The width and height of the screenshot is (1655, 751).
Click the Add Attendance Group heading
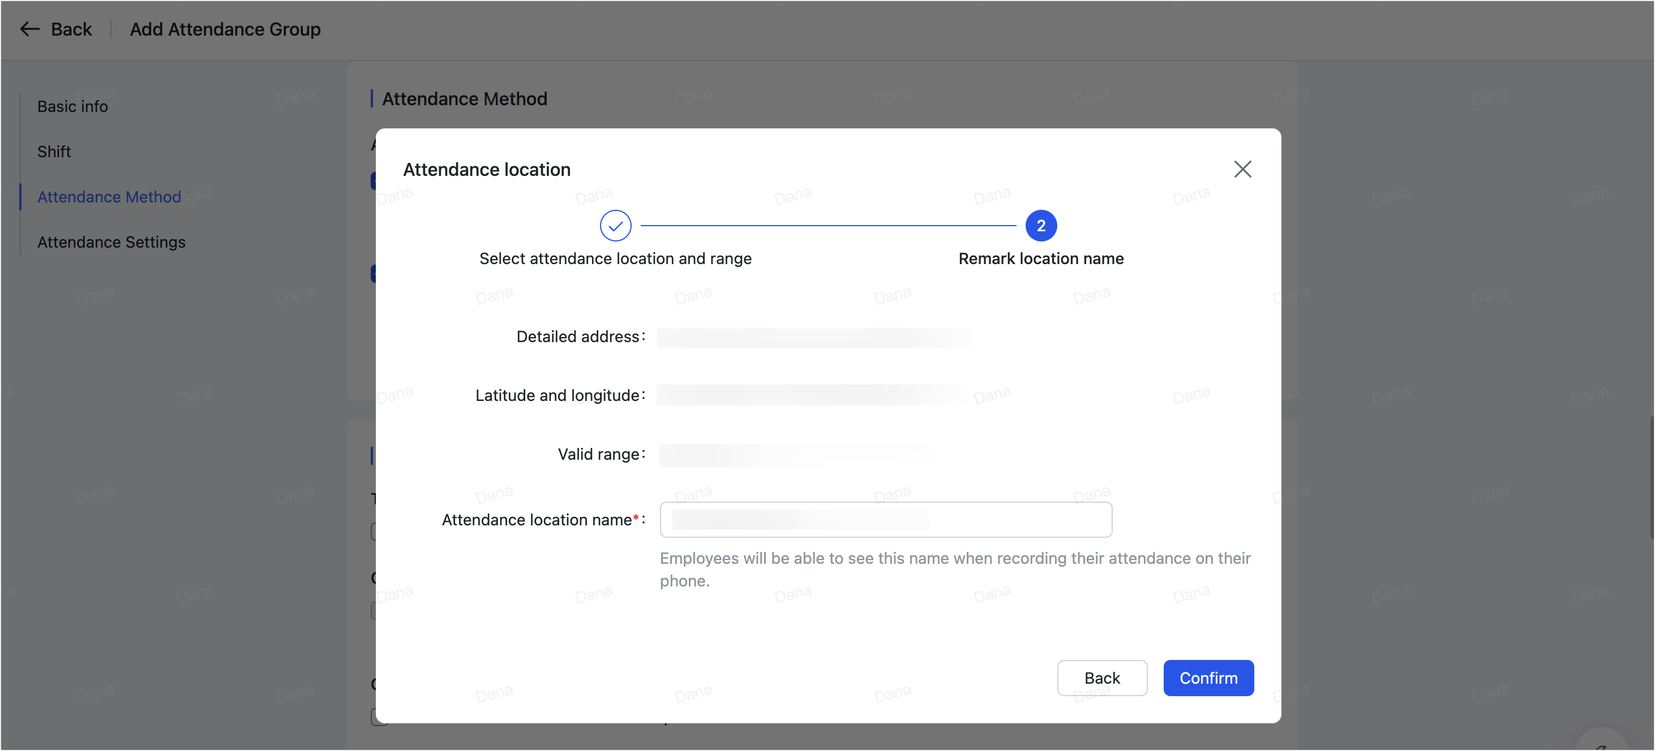224,29
